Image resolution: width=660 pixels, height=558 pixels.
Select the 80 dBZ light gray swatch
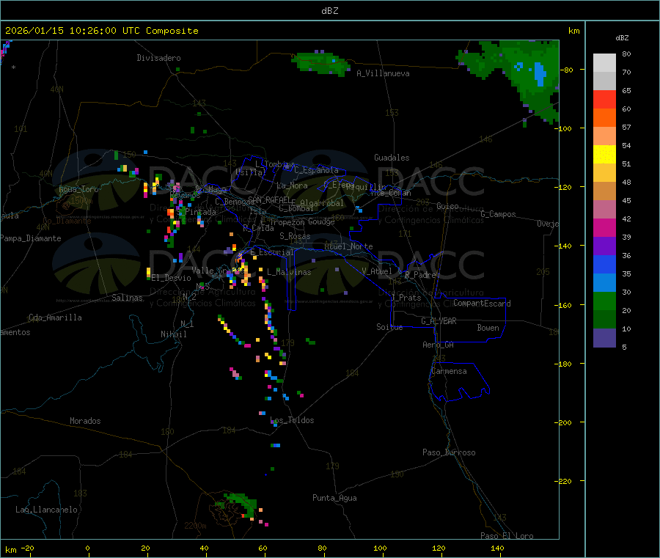point(604,63)
